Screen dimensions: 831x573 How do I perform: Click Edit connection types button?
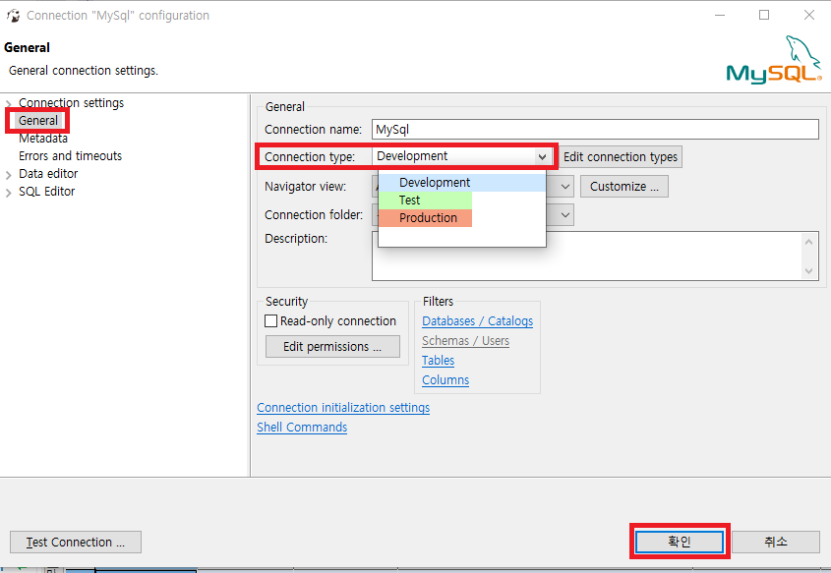[621, 156]
